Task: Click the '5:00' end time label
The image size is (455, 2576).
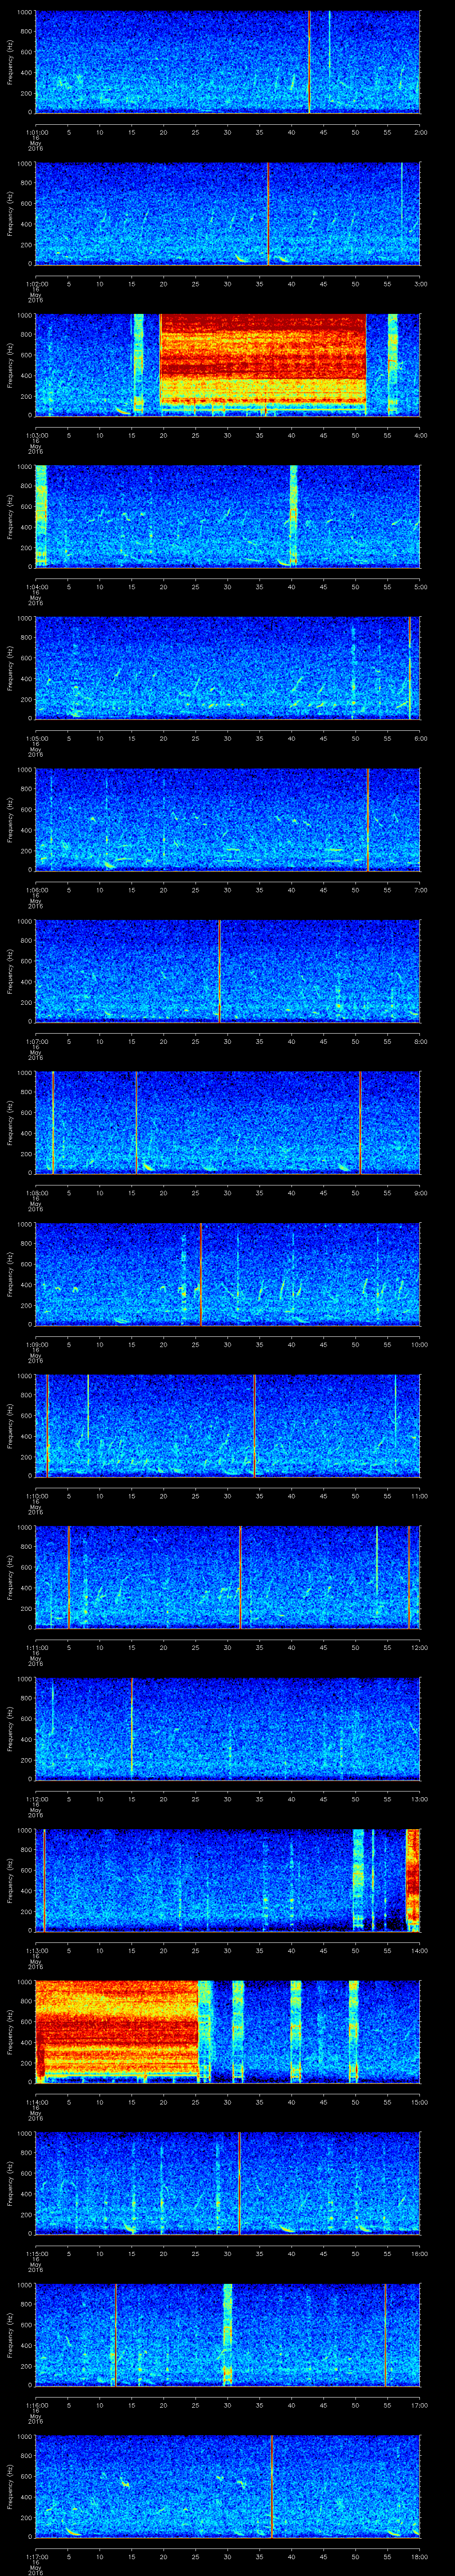Action: (420, 586)
